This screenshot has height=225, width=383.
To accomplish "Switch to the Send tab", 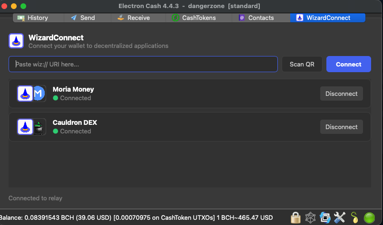I will coord(88,18).
